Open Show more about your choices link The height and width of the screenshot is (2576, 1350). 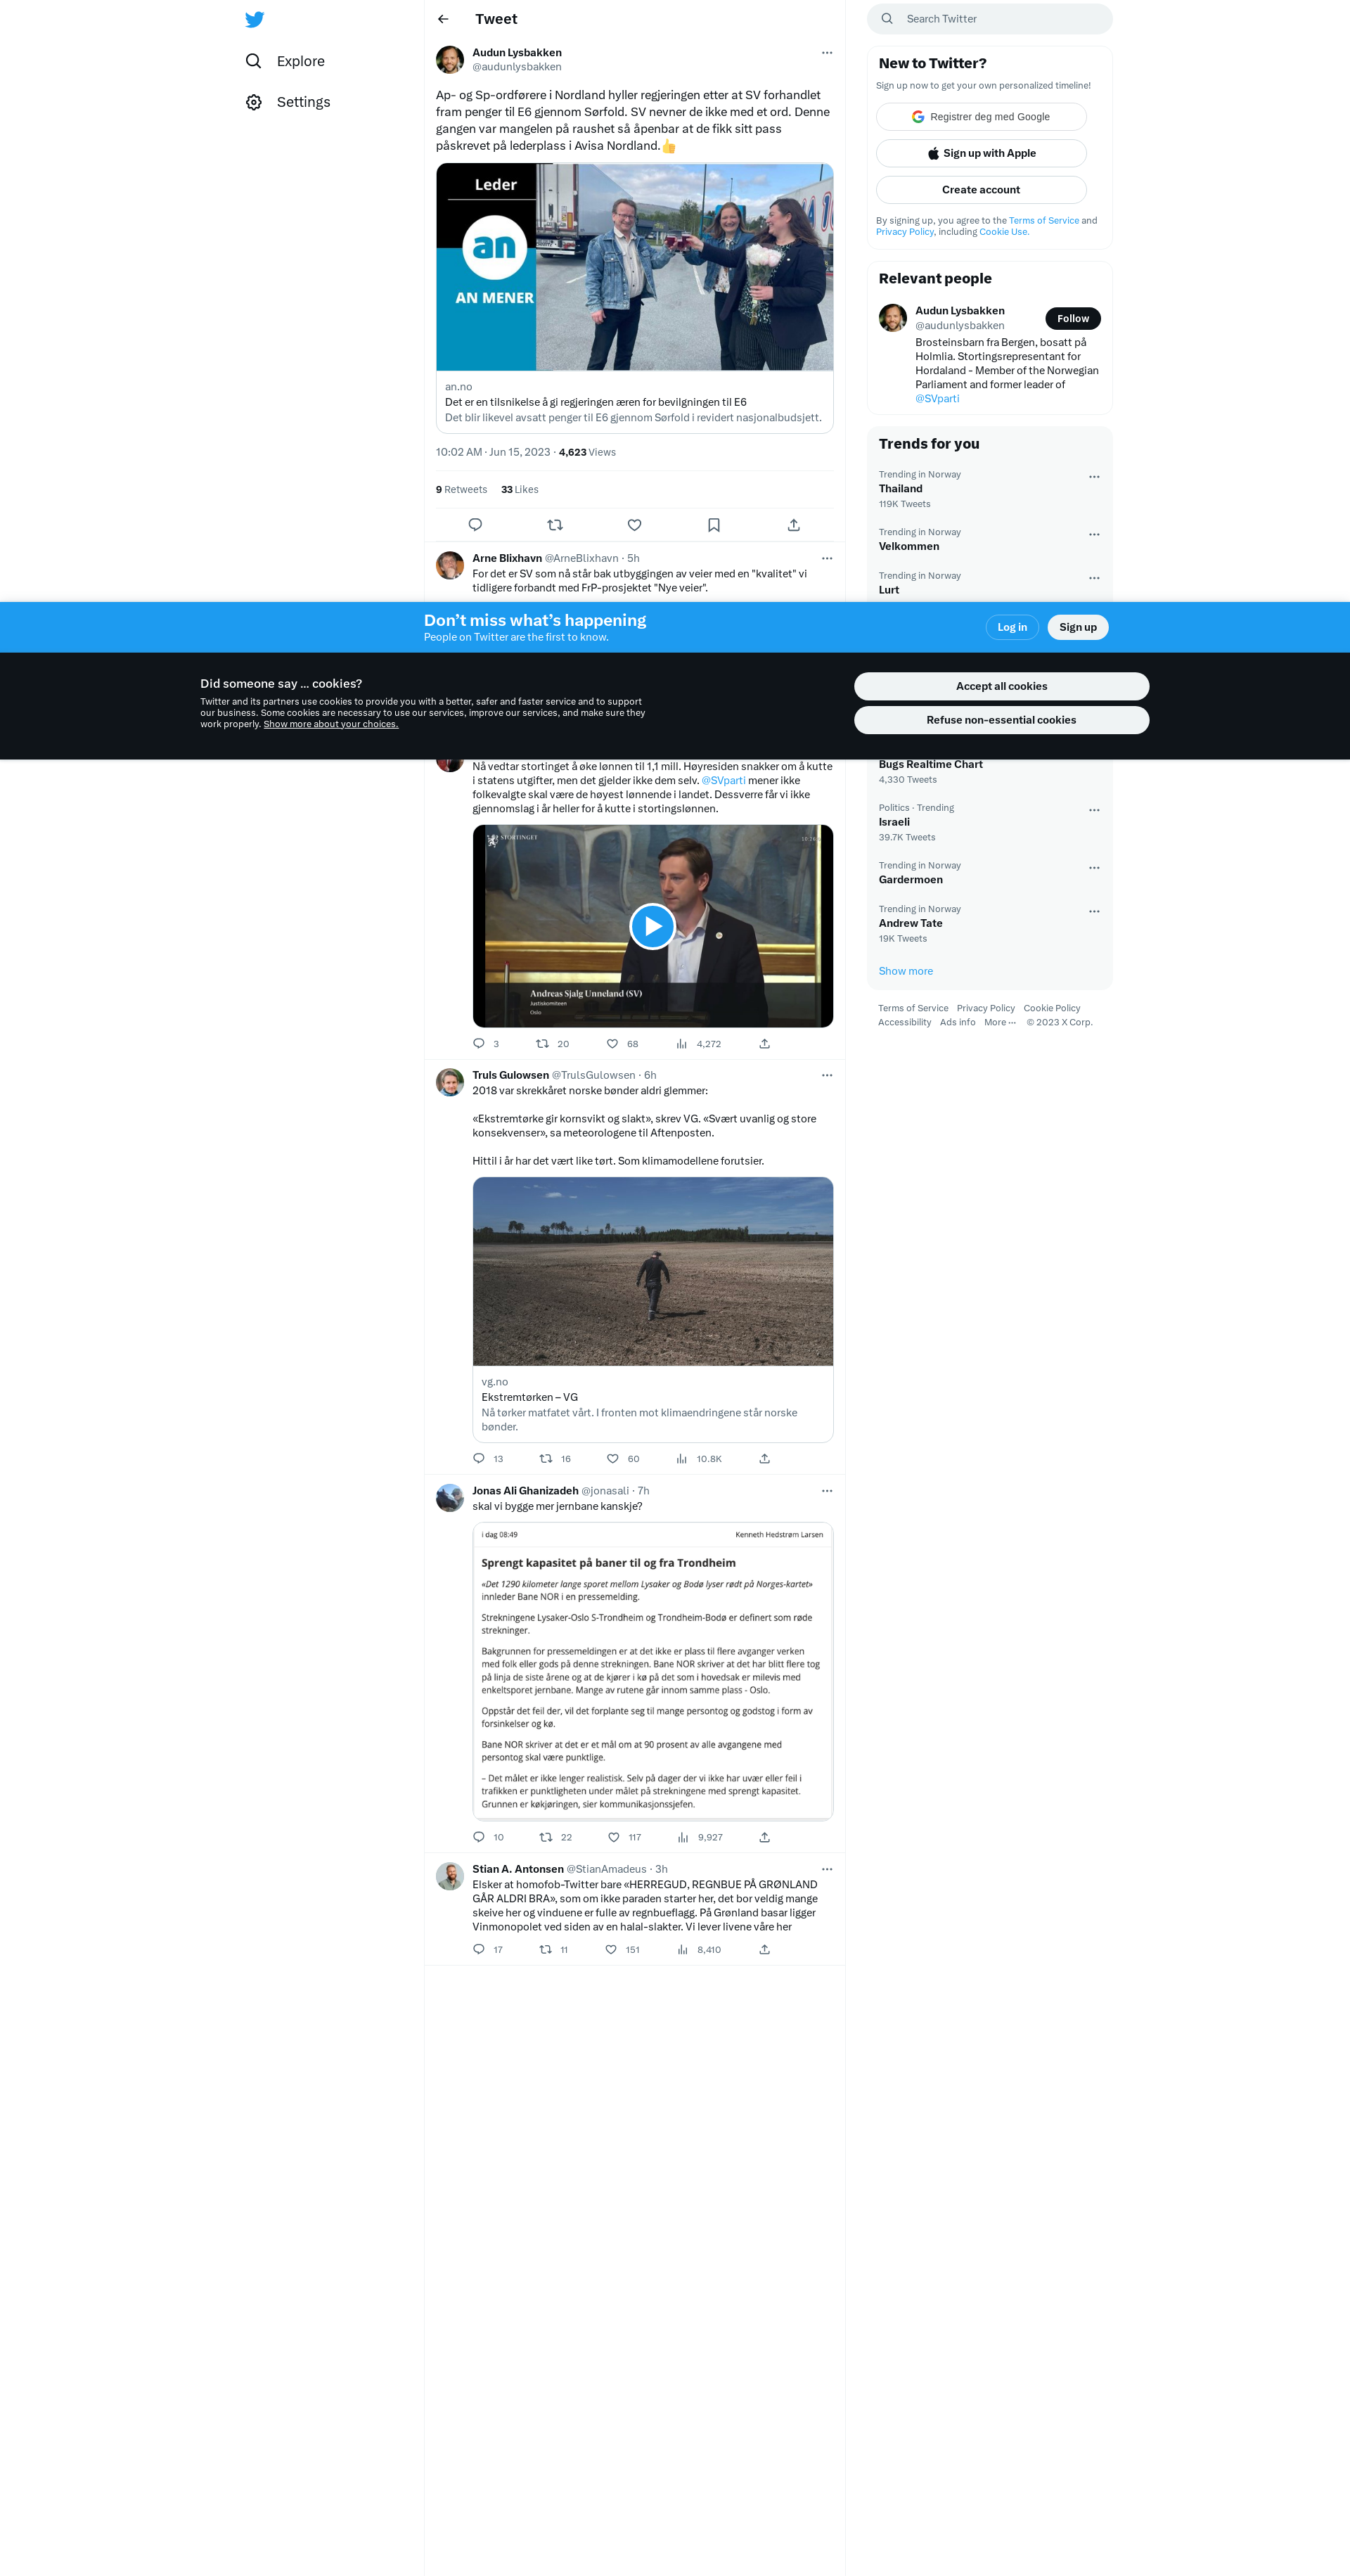click(x=331, y=725)
